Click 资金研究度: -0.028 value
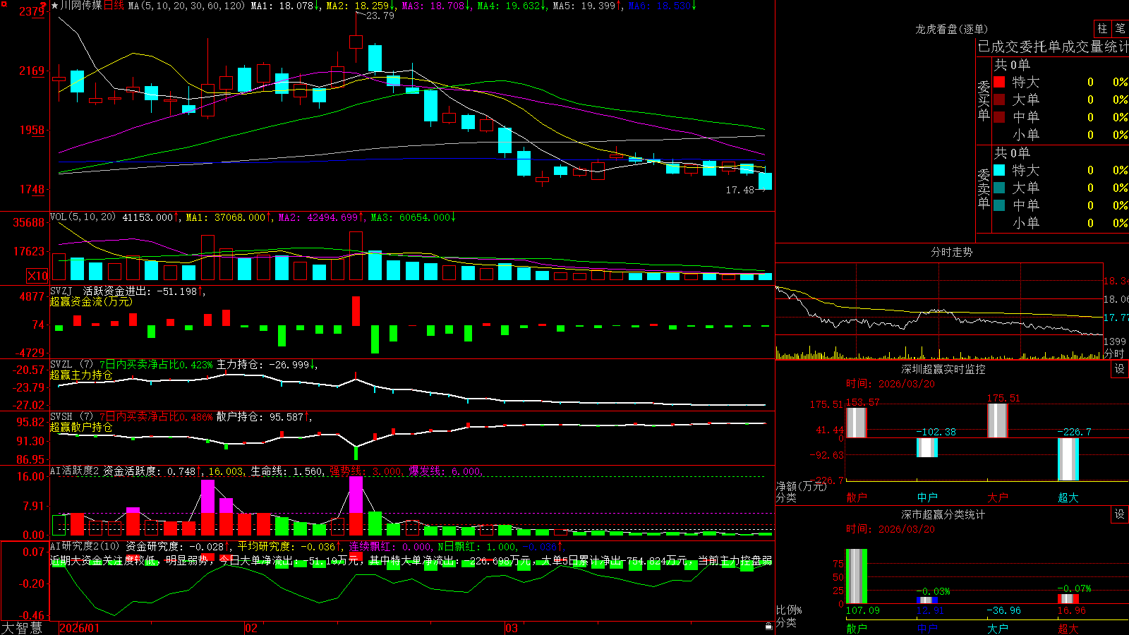Screen dimensions: 1129x635 [178, 546]
